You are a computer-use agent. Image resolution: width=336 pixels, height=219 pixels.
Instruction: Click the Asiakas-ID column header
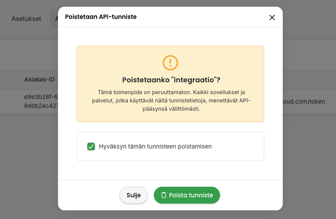39,80
